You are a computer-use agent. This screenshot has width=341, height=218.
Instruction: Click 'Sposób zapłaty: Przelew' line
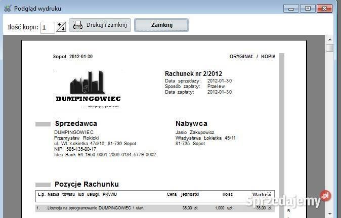click(195, 86)
